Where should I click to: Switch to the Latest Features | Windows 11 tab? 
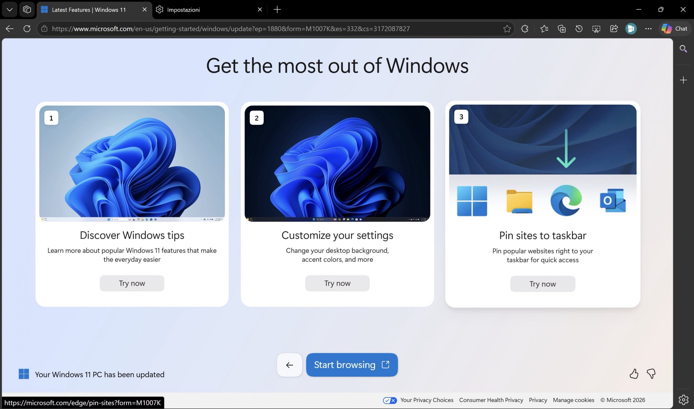coord(94,10)
